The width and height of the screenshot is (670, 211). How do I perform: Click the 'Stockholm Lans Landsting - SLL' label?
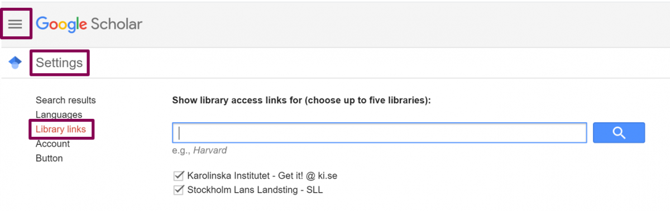(x=255, y=190)
